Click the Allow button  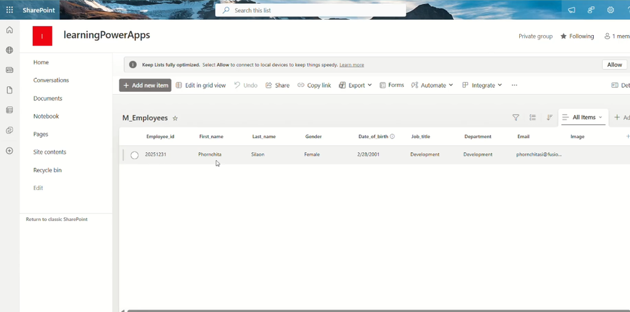615,65
